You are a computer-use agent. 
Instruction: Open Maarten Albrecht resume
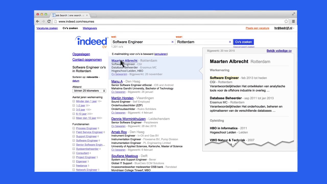tap(124, 61)
